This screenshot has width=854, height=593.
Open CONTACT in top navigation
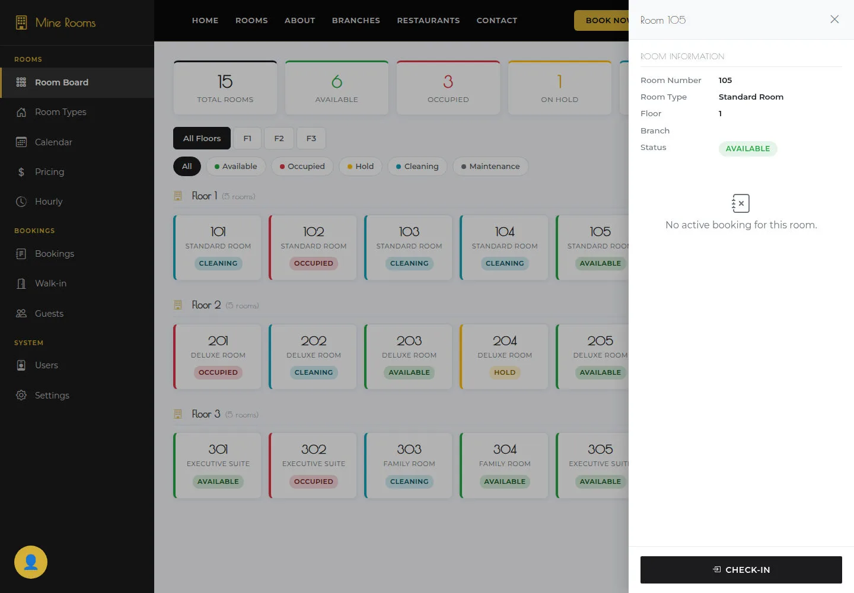click(x=497, y=20)
